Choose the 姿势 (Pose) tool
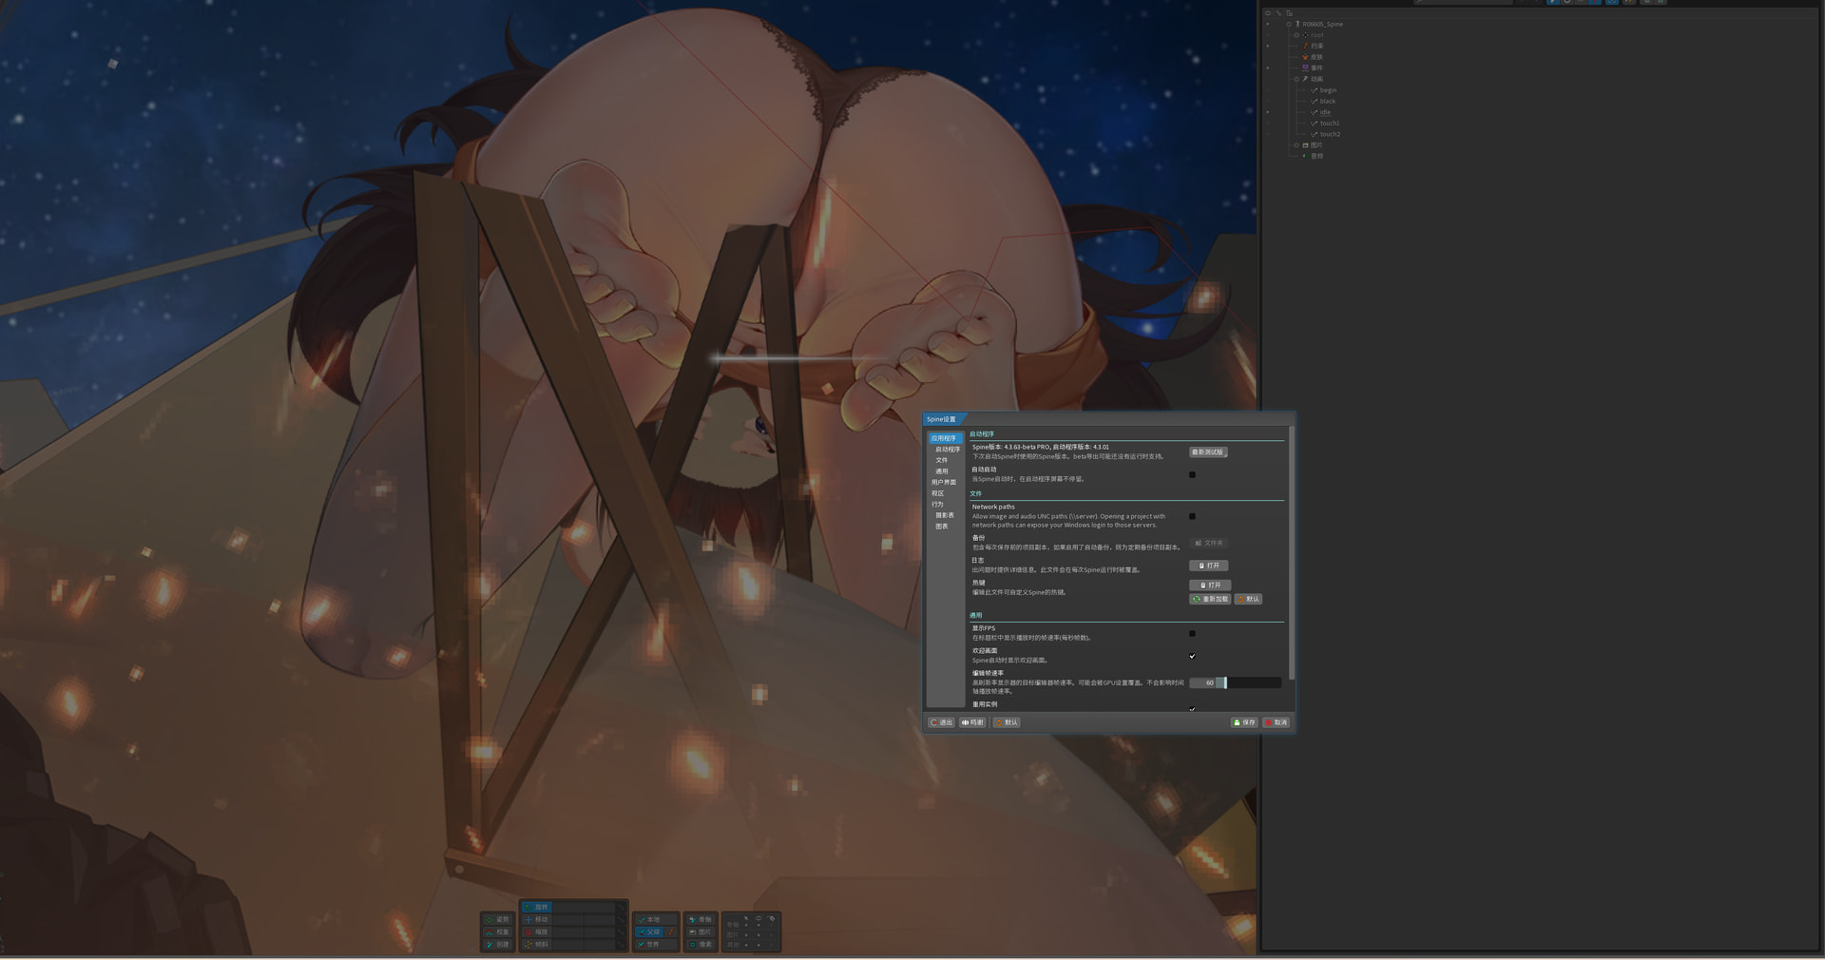The image size is (1825, 960). click(498, 919)
